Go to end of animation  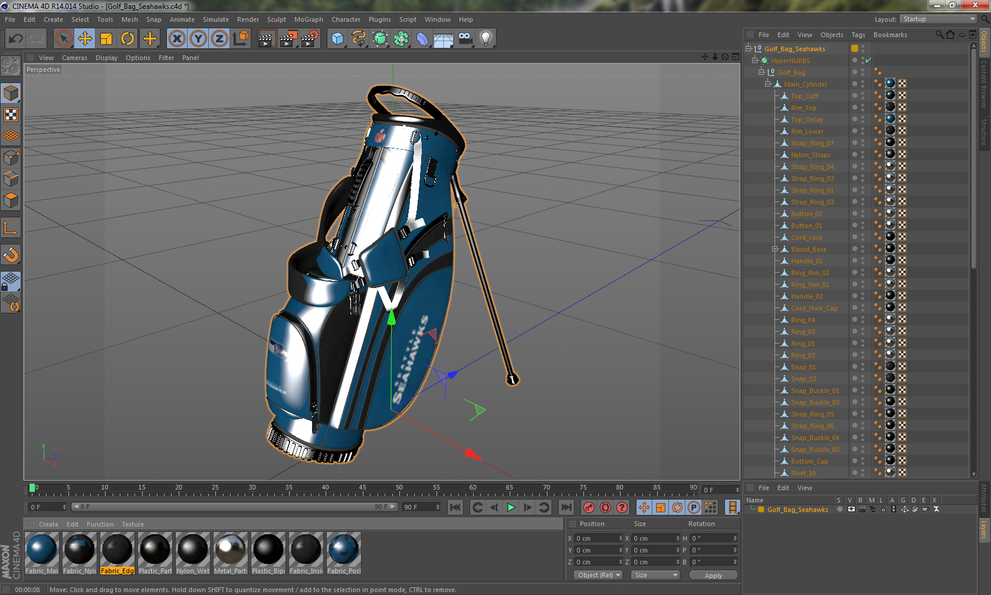(x=566, y=507)
